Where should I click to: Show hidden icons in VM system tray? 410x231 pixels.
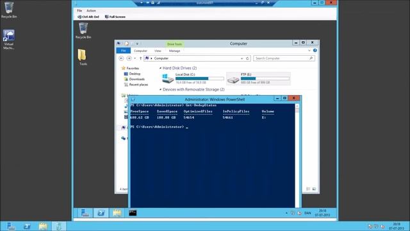pyautogui.click(x=286, y=213)
